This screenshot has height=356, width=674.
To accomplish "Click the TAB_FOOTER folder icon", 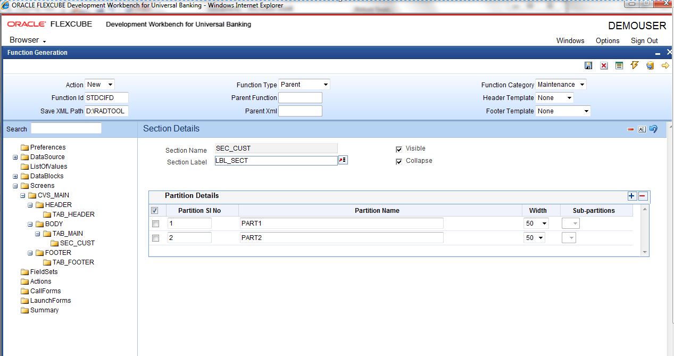I will pyautogui.click(x=47, y=262).
